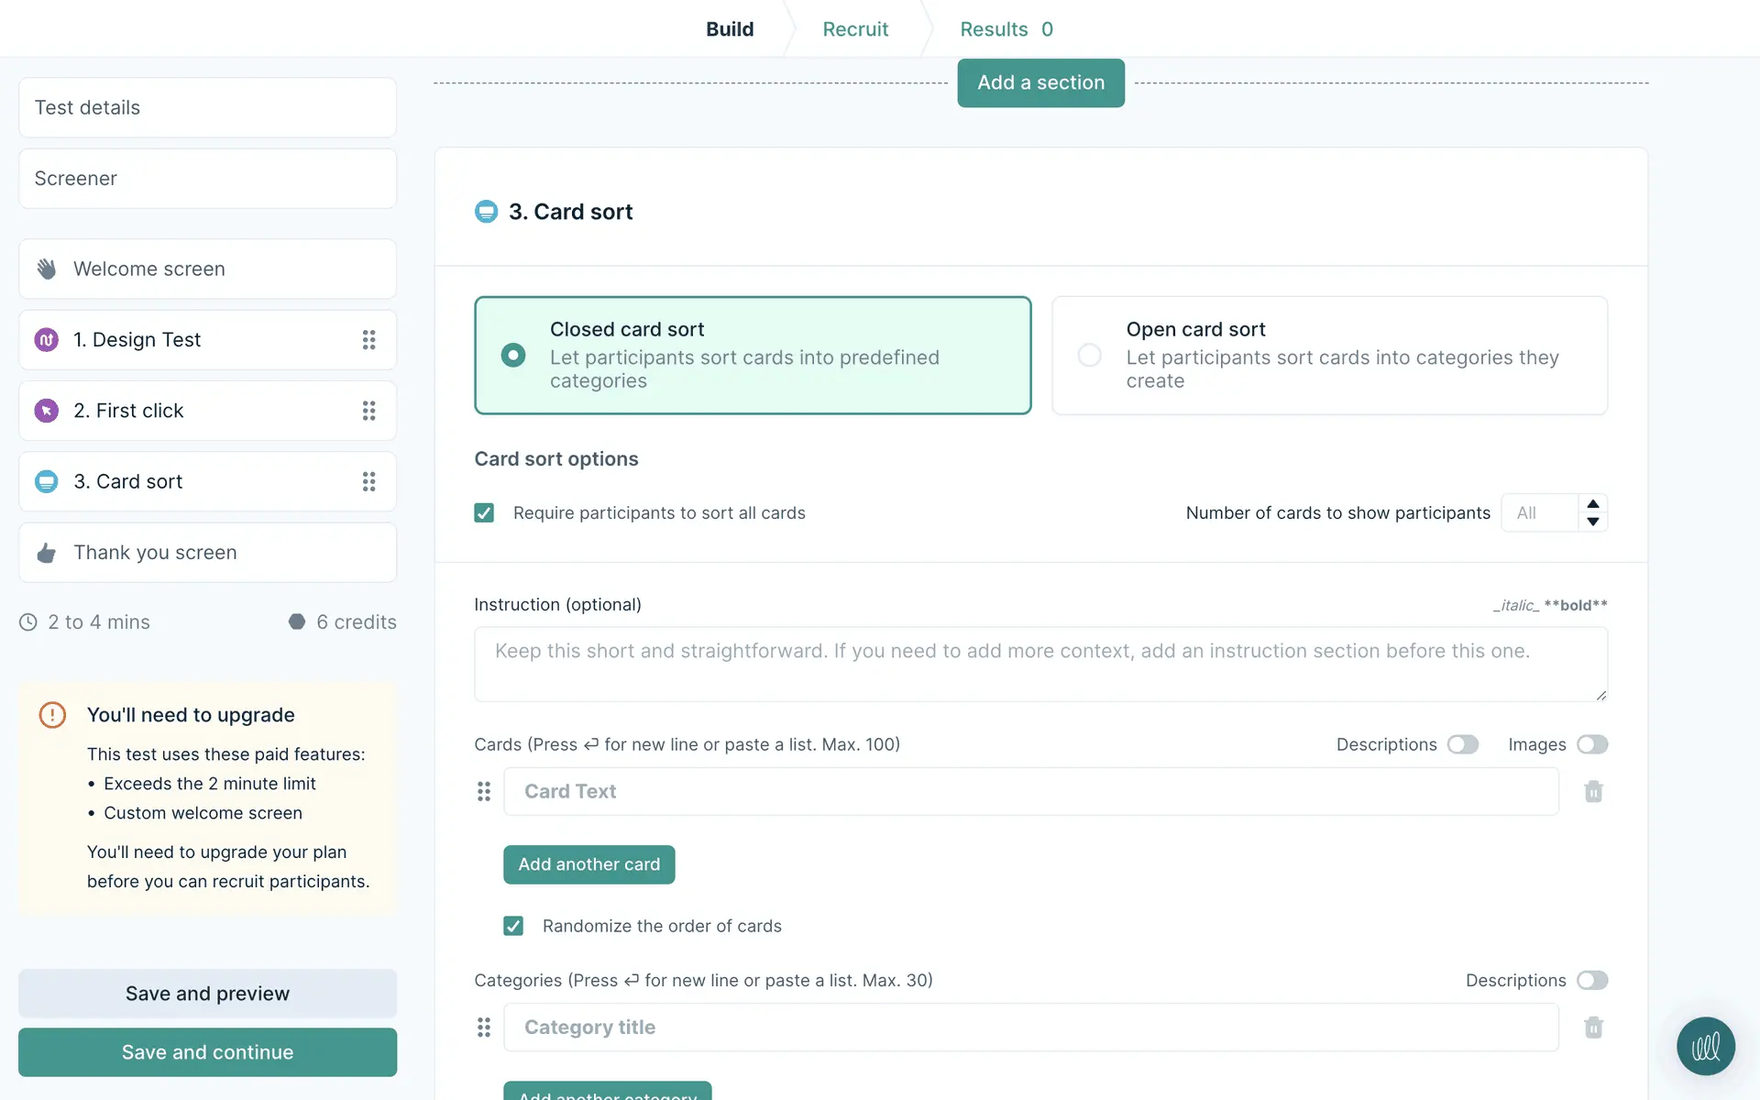Open the chat support widget icon
This screenshot has width=1760, height=1100.
(1705, 1046)
